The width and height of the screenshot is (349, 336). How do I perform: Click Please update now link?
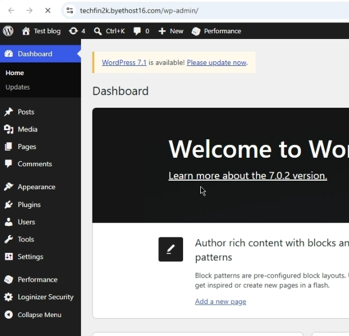[216, 62]
